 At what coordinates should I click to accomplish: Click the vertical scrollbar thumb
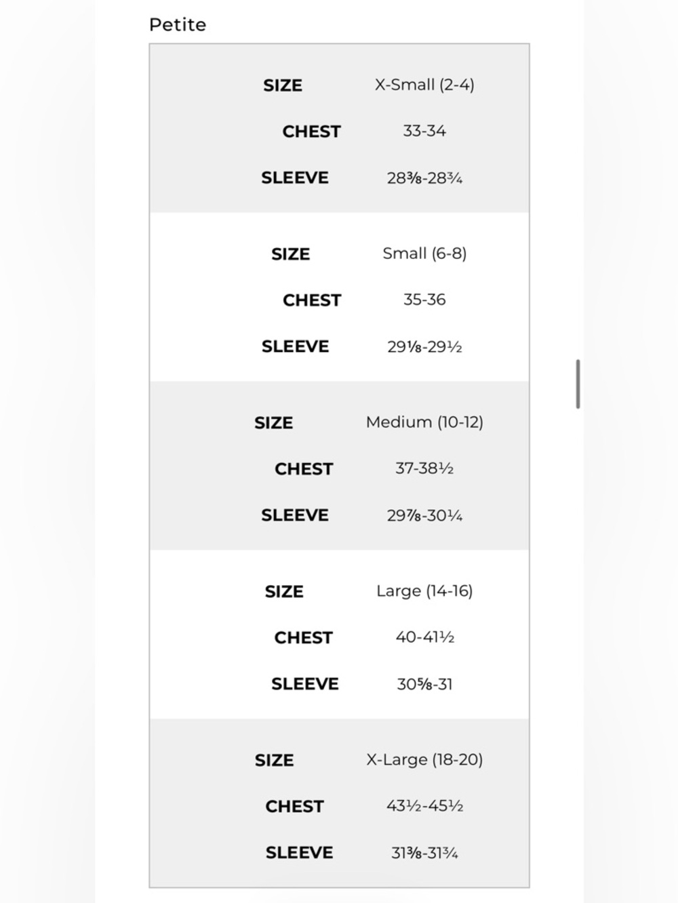(x=578, y=384)
